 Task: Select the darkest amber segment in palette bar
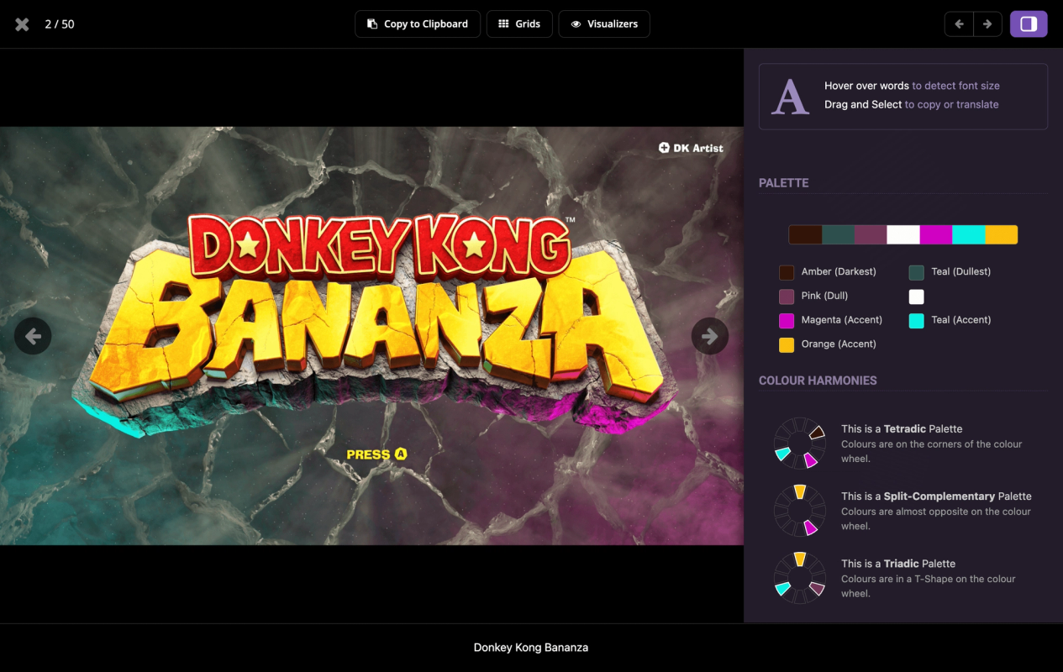point(805,234)
